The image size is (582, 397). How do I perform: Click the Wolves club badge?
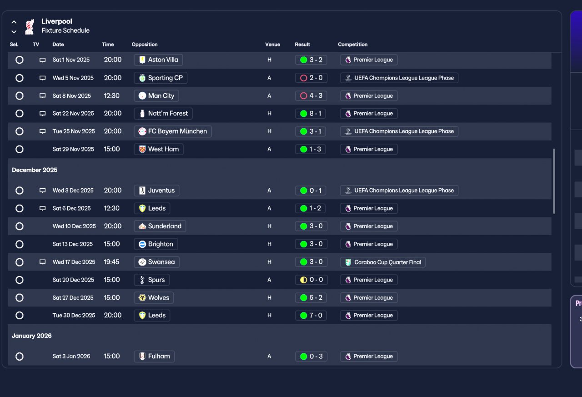point(142,298)
